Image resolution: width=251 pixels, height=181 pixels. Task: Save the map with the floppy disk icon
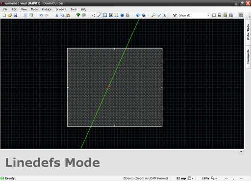click(16, 15)
